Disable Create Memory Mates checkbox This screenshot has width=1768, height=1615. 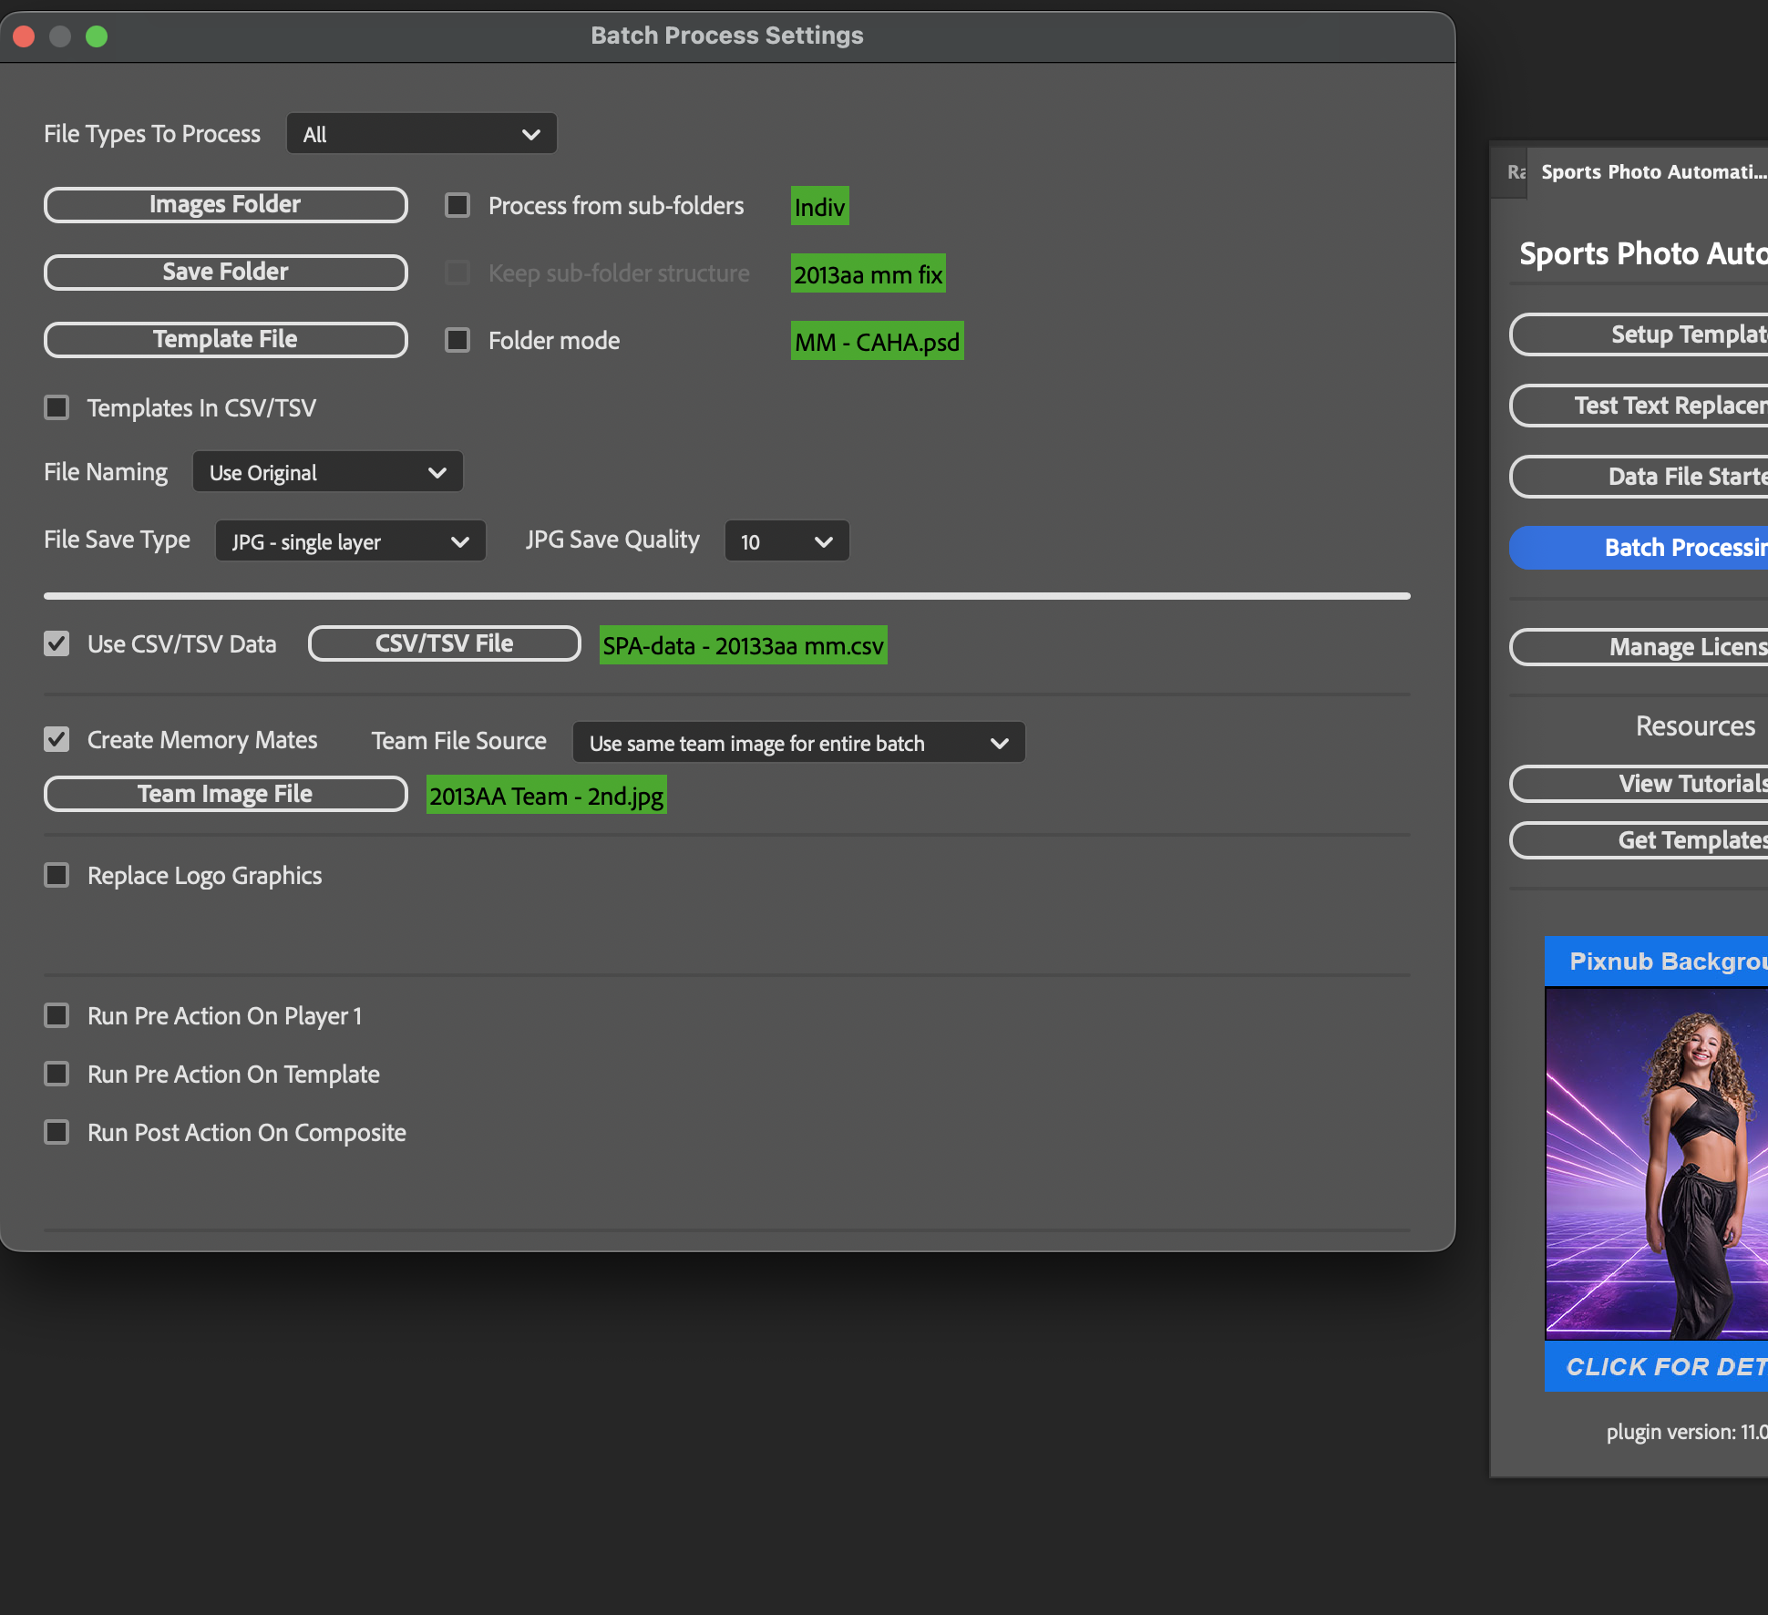click(x=57, y=739)
